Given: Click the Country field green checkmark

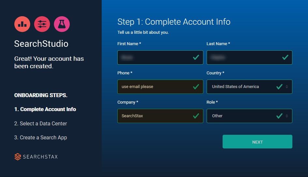Looking at the screenshot, I should (279, 86).
